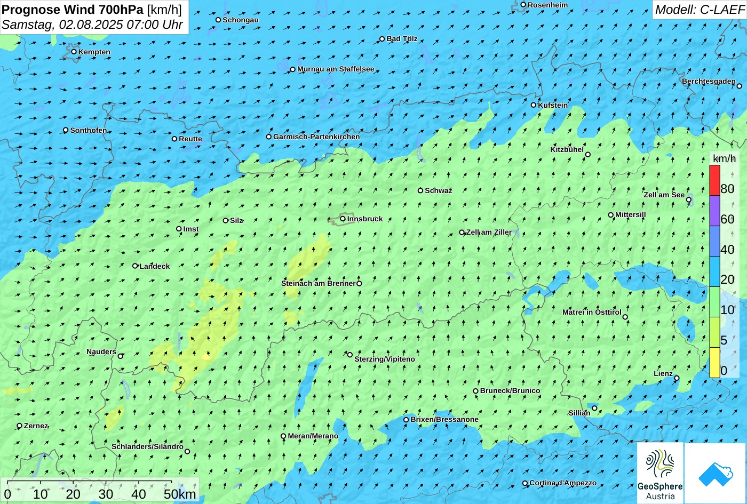This screenshot has width=747, height=504.
Task: Click the date 'Samstag, 02.08.2025 07:00 Uhr'
Action: click(92, 25)
